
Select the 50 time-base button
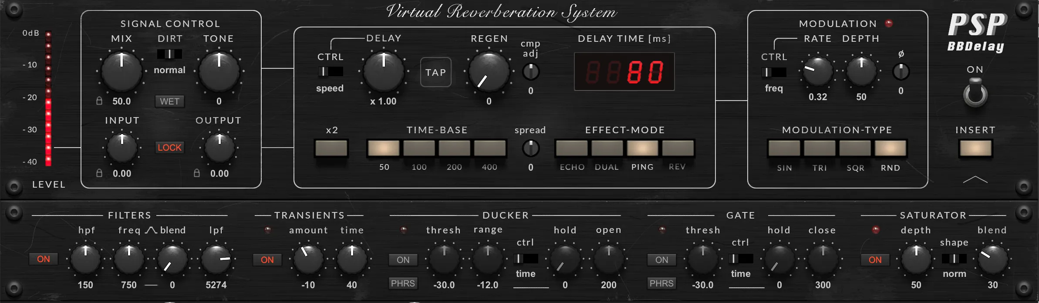(384, 148)
